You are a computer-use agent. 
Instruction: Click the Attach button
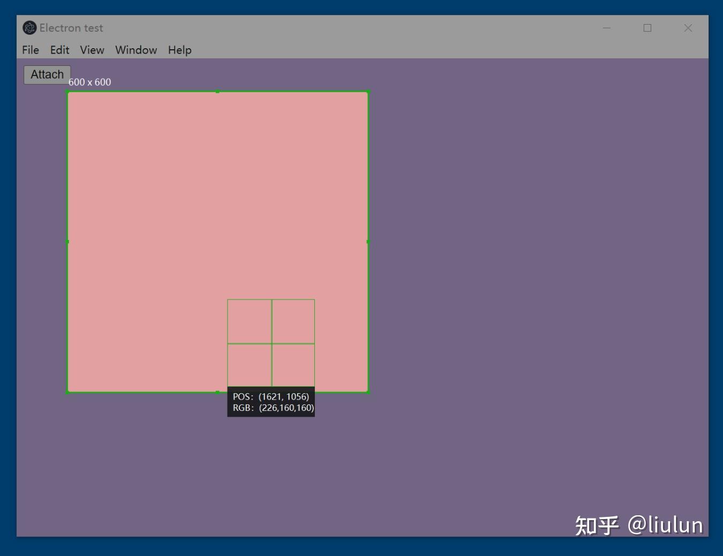click(x=47, y=74)
